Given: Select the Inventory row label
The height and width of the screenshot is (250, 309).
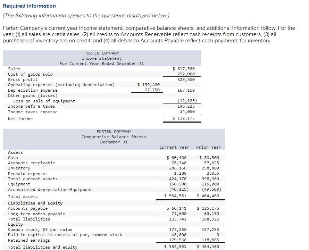Looking at the screenshot, I should coord(19,168).
